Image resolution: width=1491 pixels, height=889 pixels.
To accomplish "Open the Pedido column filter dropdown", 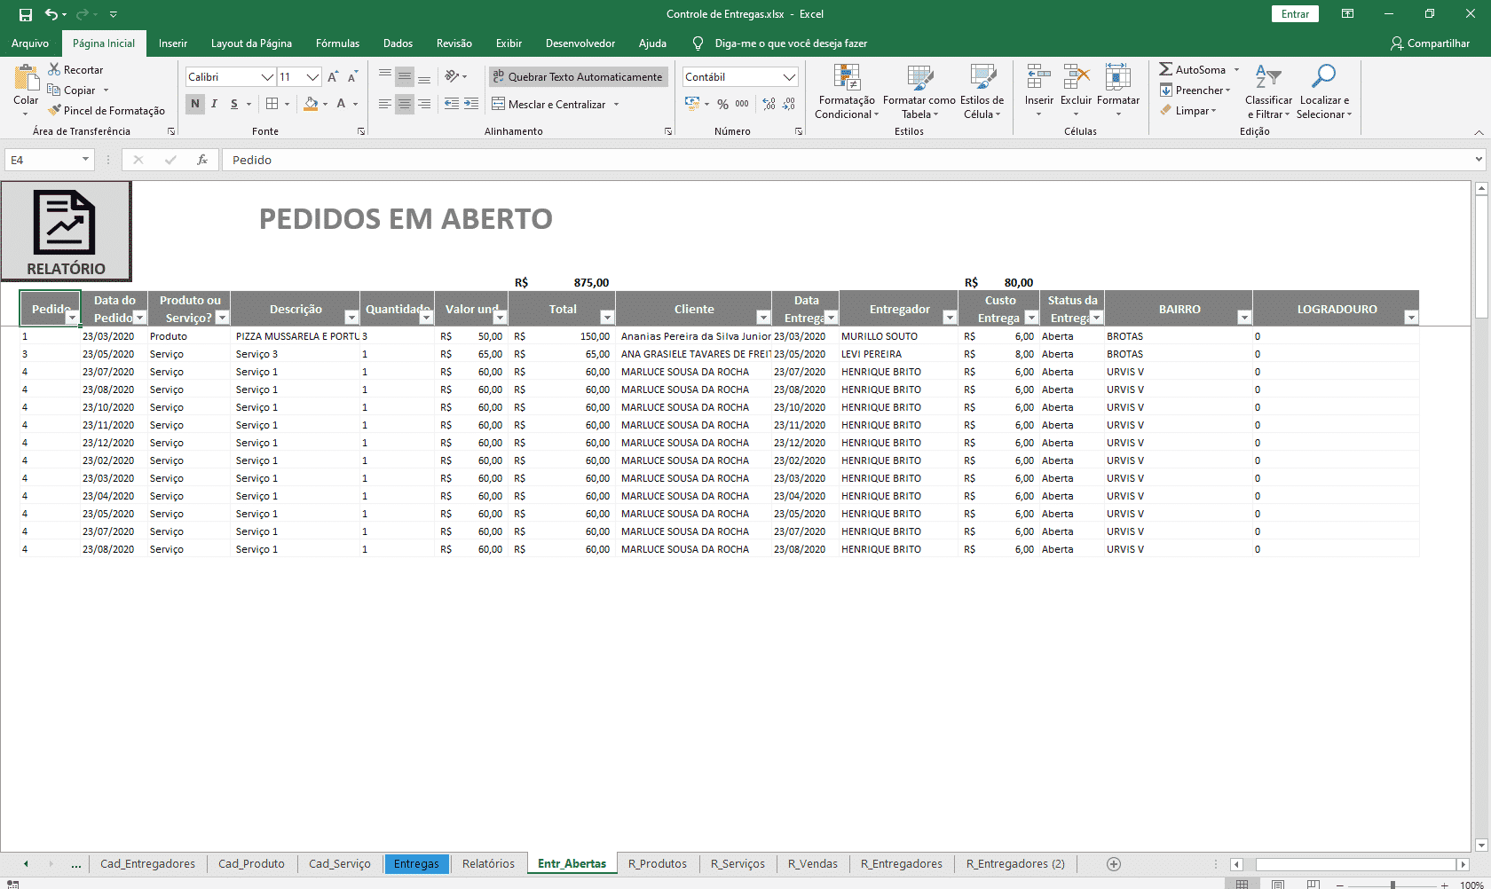I will (x=72, y=318).
